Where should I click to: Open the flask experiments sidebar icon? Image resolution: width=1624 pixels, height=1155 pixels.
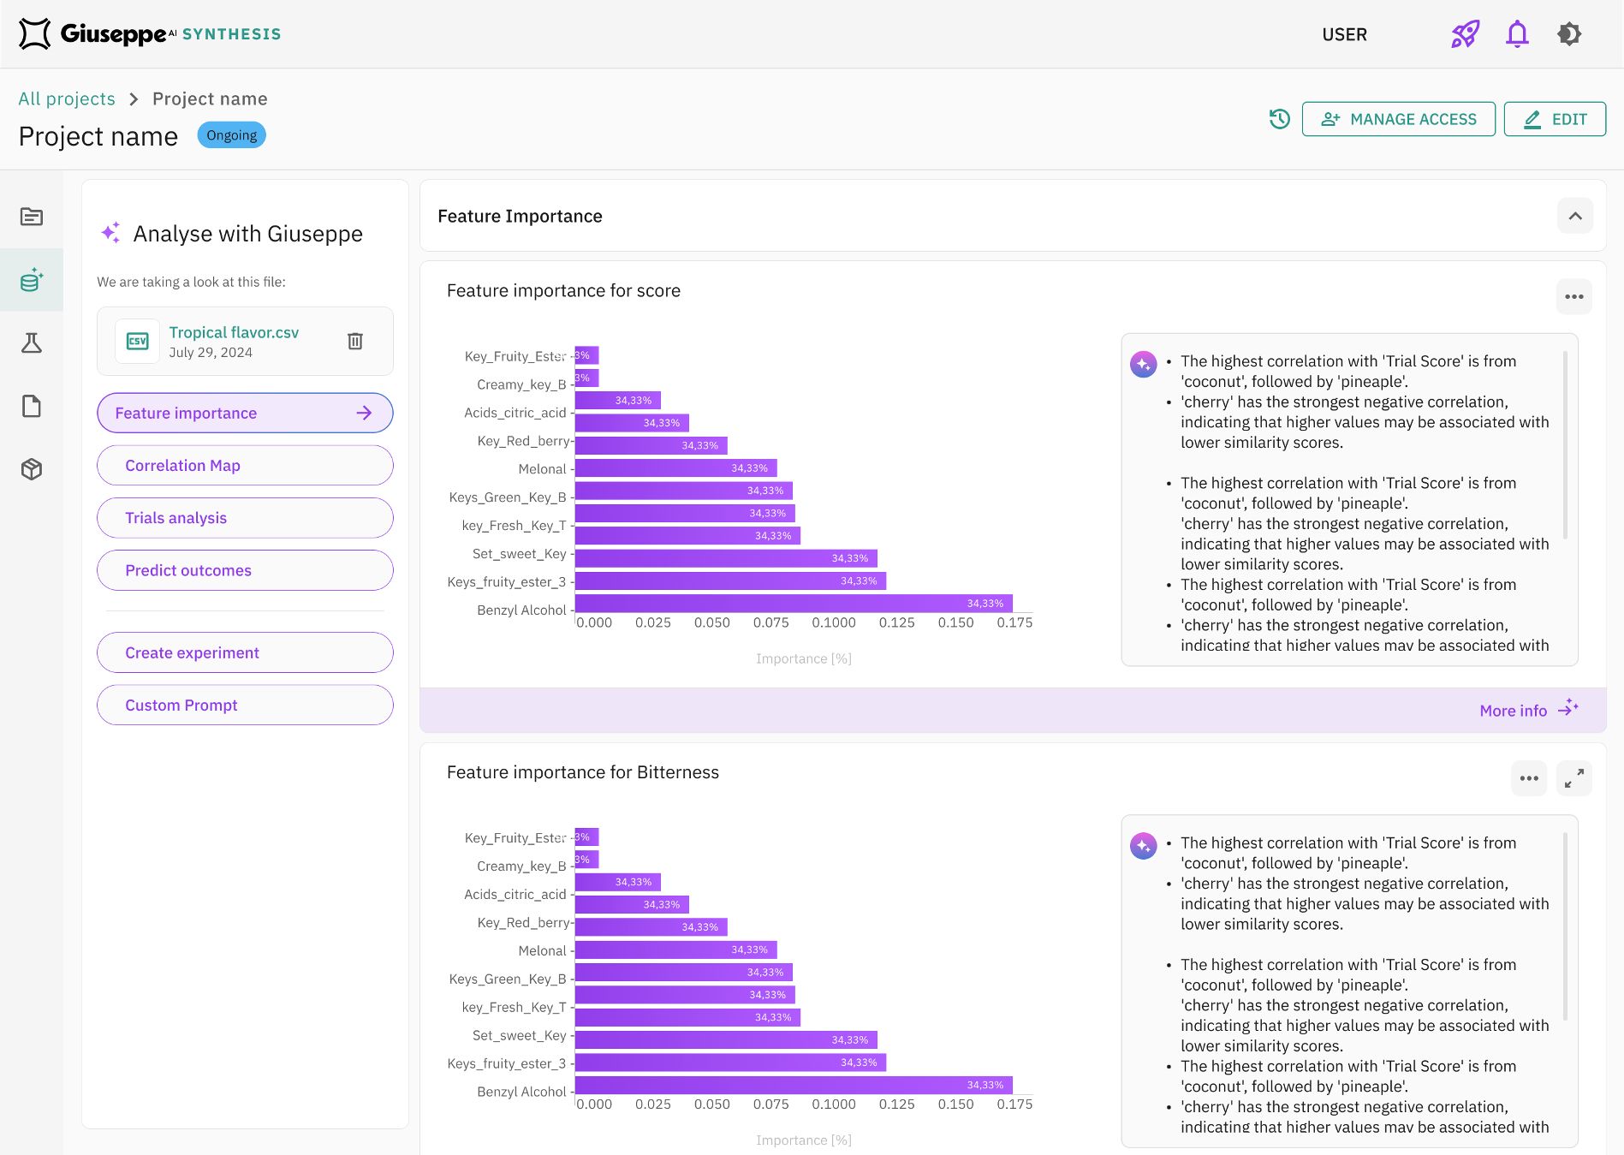(x=32, y=343)
